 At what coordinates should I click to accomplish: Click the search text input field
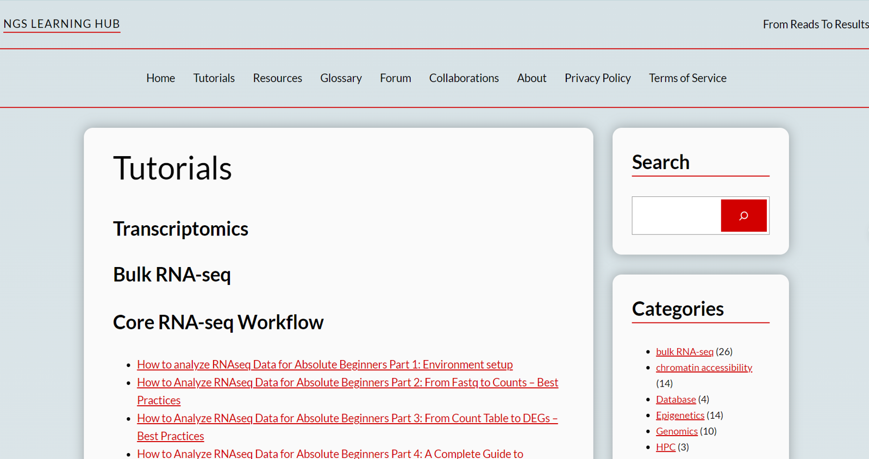[676, 216]
